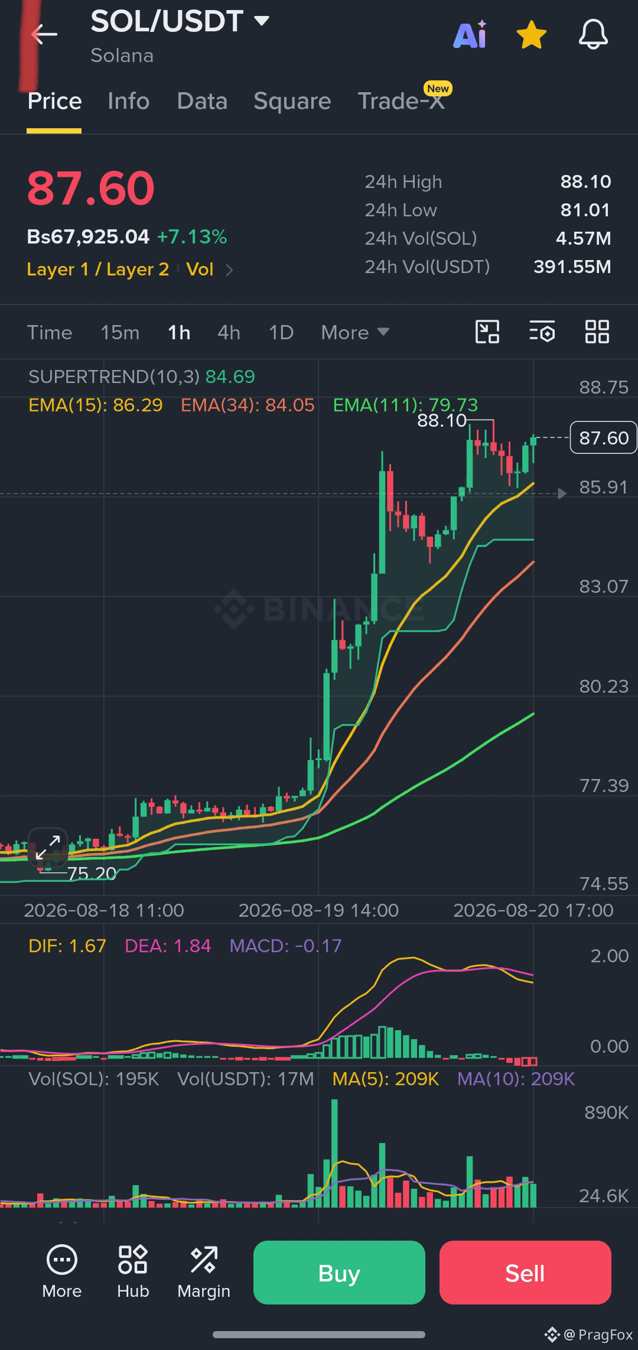Tap the Vol tag link

(x=200, y=270)
